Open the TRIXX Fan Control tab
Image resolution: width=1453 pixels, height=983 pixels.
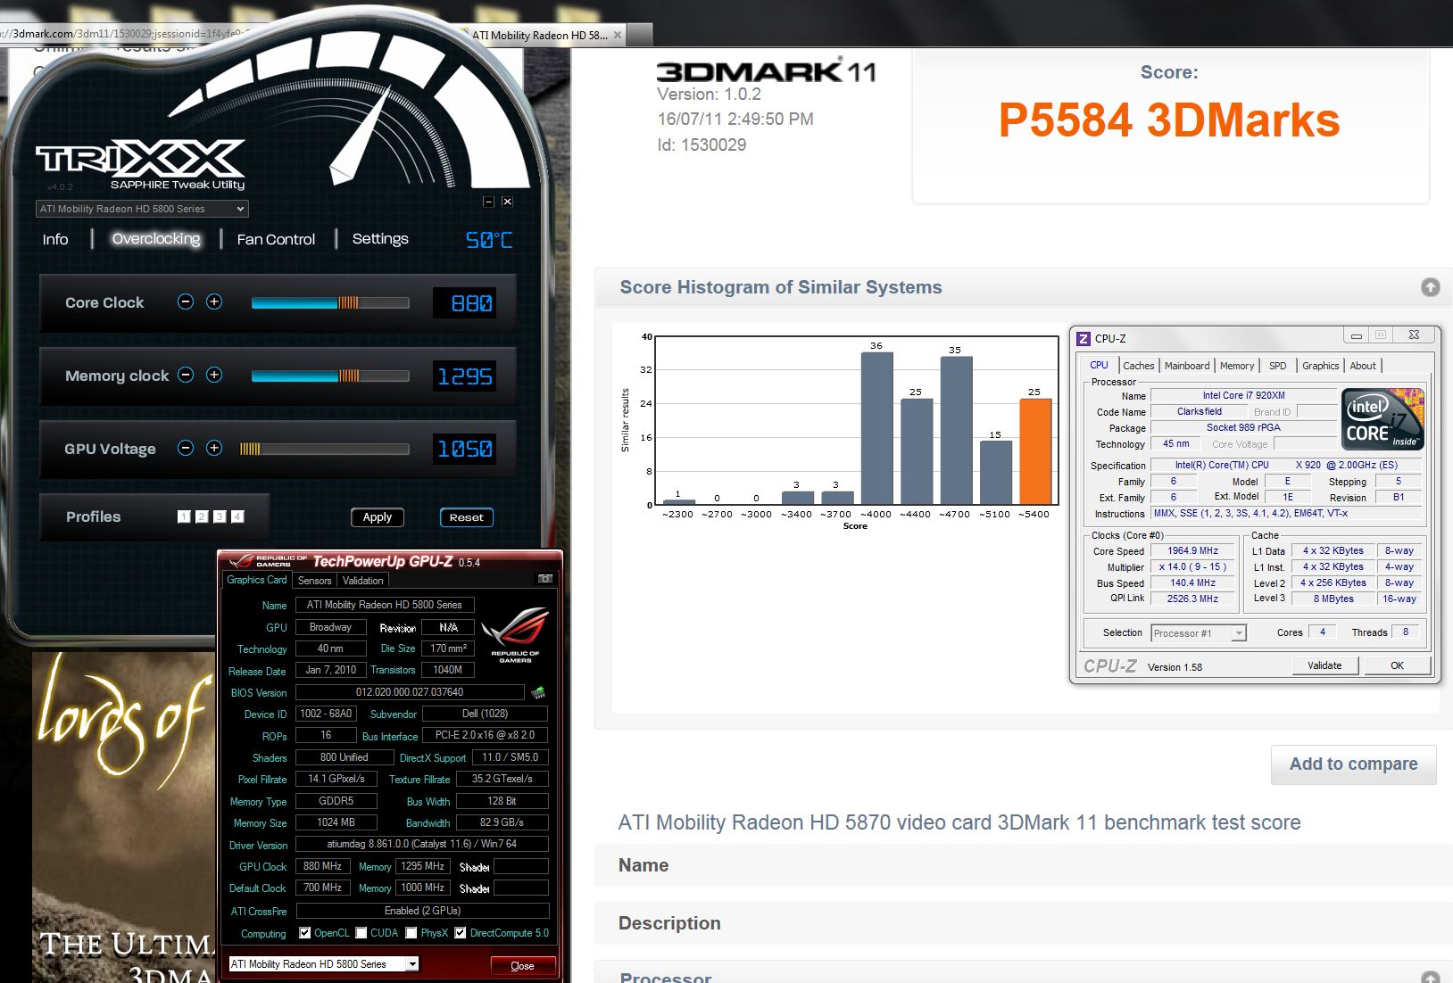[276, 239]
